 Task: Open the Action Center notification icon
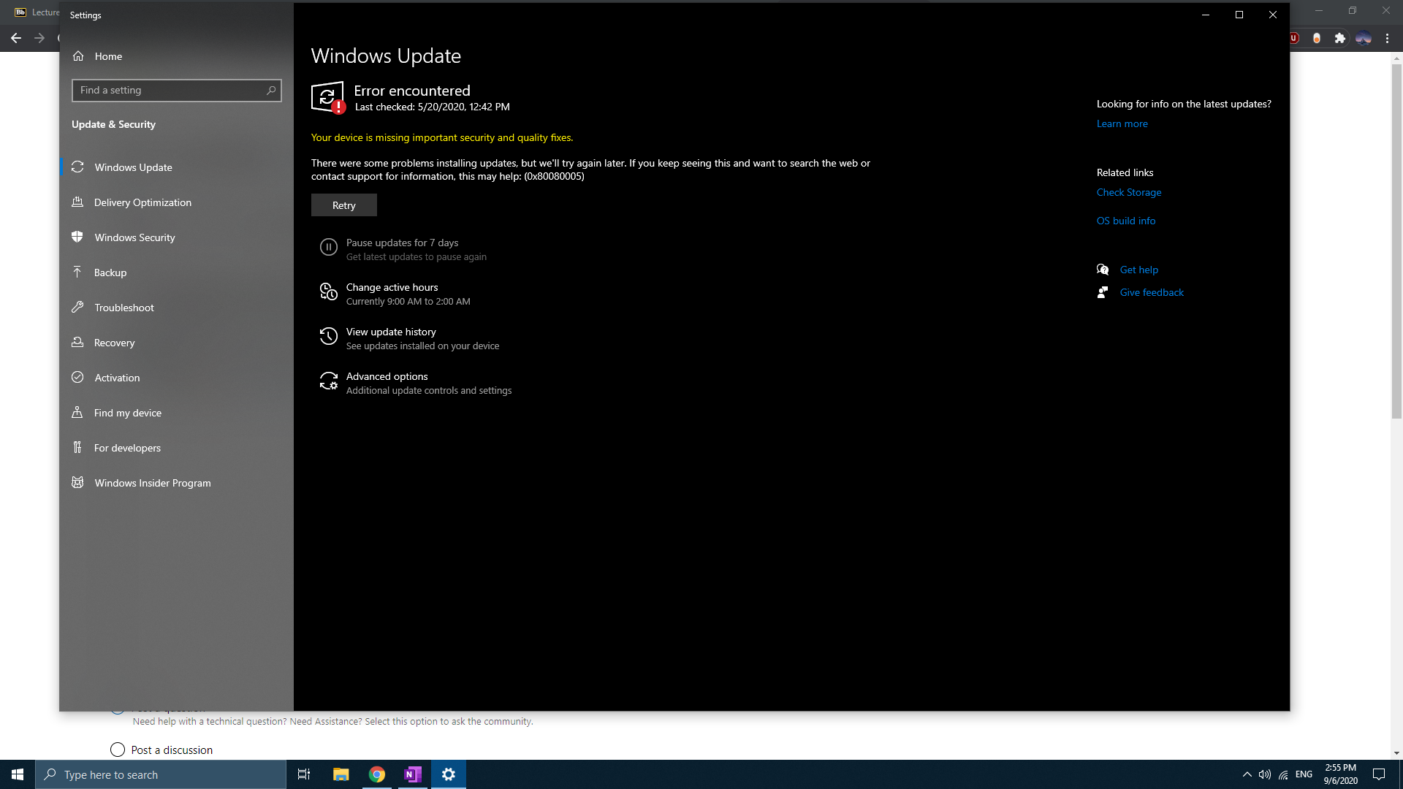1379,774
